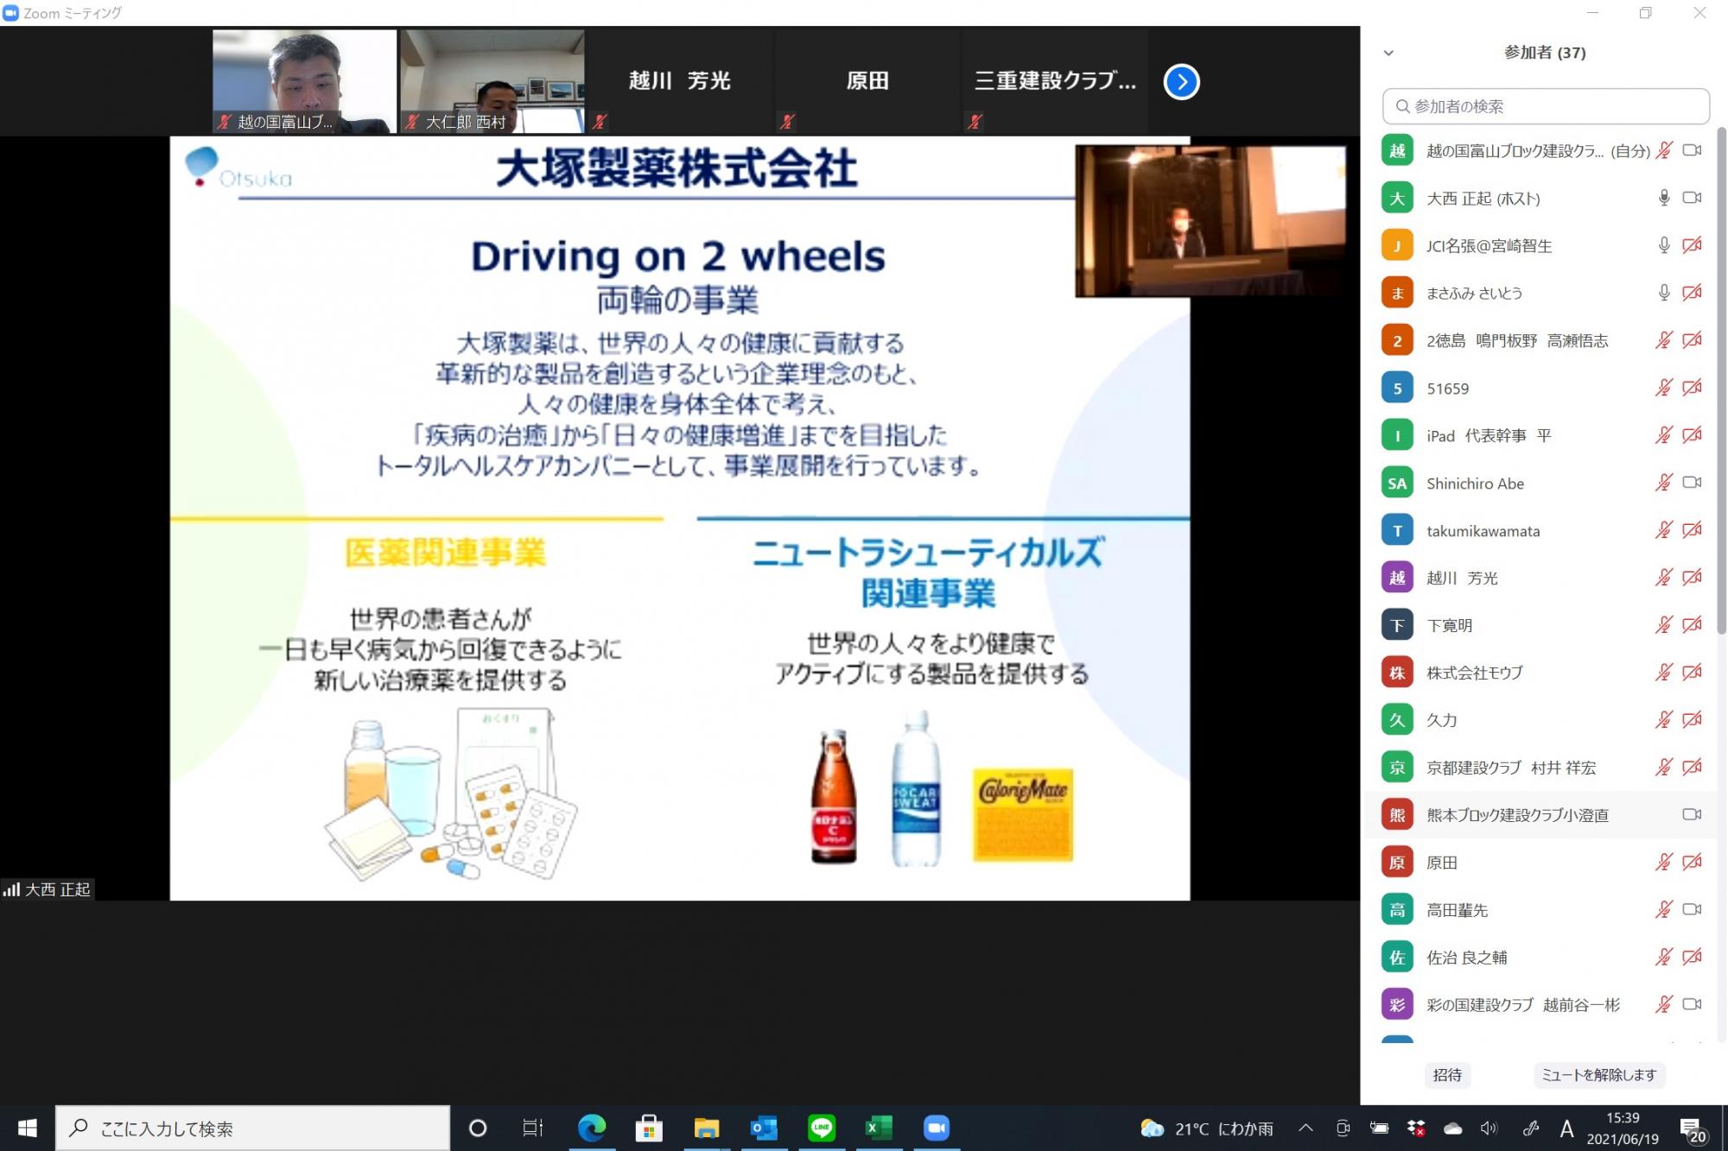Toggle own microphone in 越の国富山 (自分) row
Screen dimensions: 1728x1151
[x=1663, y=150]
